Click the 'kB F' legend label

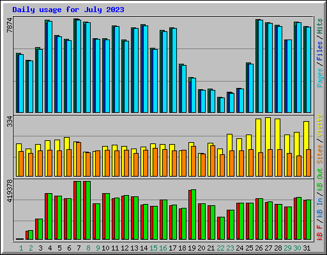(x=320, y=232)
